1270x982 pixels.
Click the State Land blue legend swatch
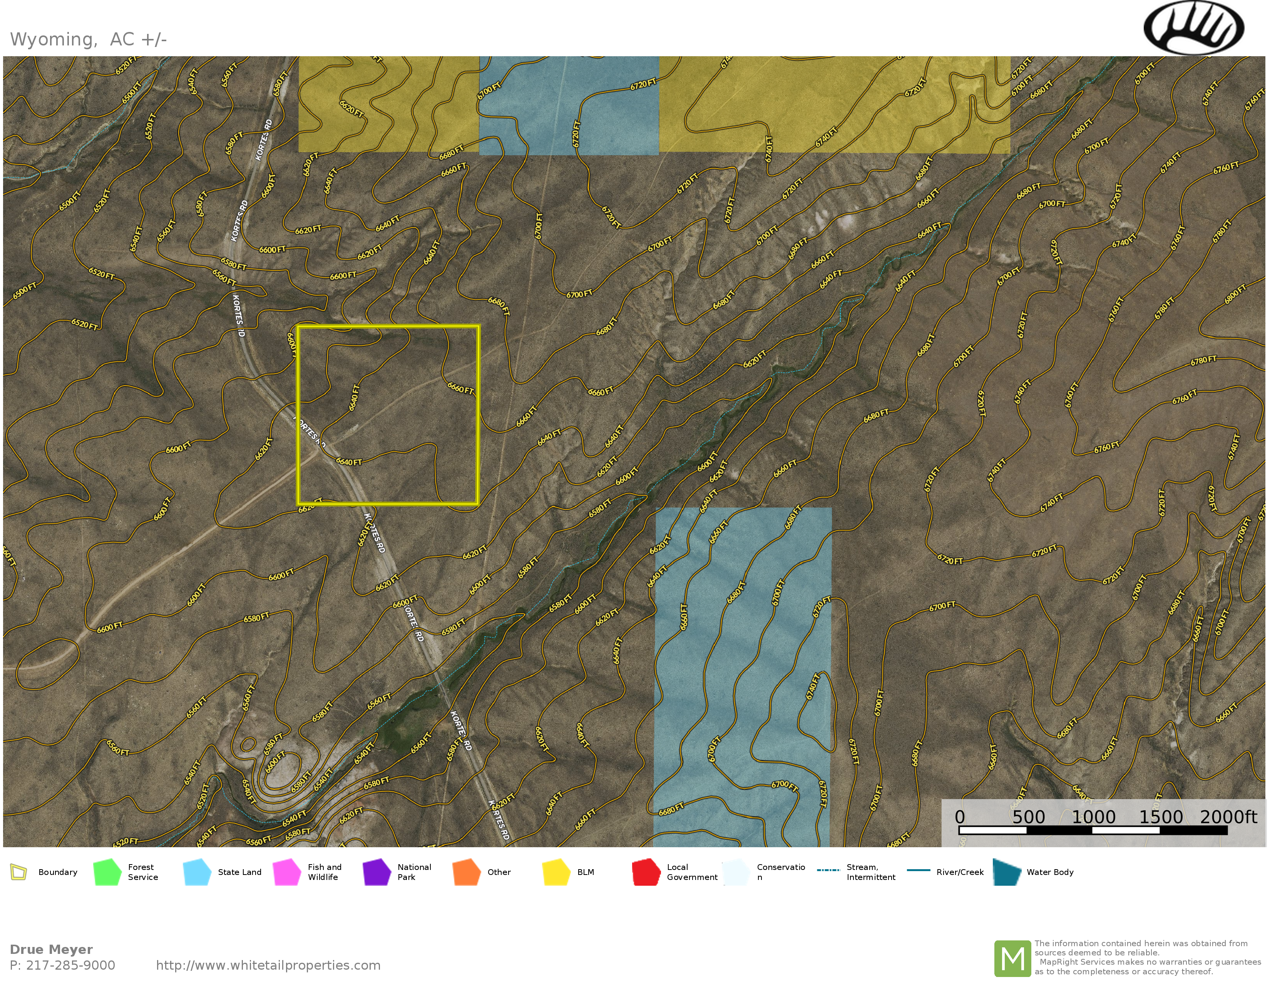pos(197,872)
